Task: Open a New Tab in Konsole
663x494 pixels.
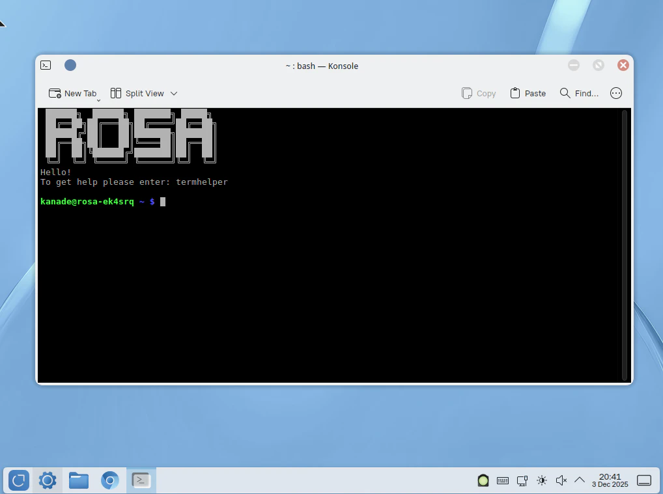Action: (72, 93)
